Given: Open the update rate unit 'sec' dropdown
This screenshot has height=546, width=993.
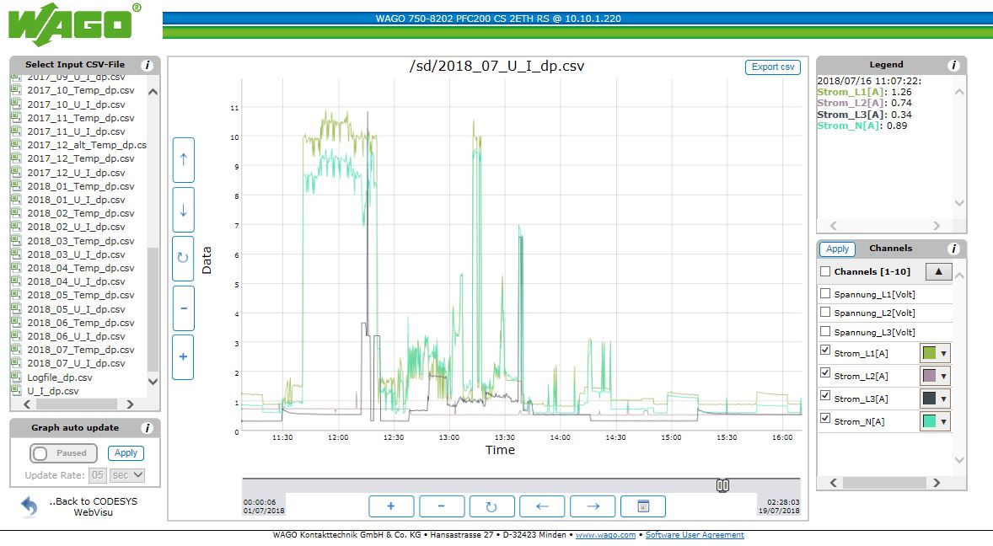Looking at the screenshot, I should click(x=127, y=475).
